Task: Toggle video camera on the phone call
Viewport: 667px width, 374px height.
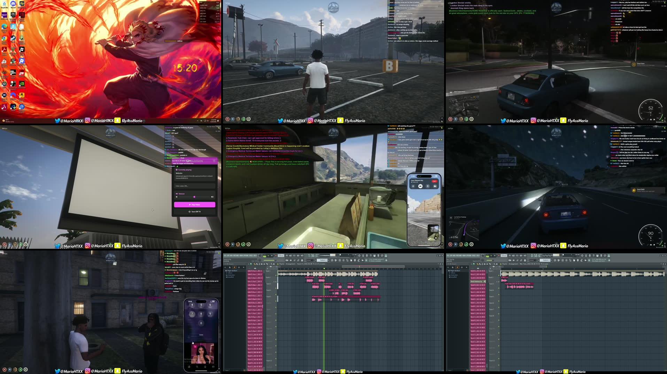Action: click(435, 186)
